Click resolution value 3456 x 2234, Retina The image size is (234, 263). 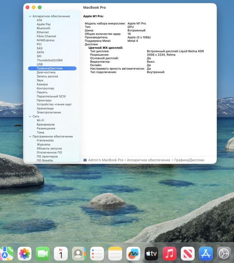[161, 55]
